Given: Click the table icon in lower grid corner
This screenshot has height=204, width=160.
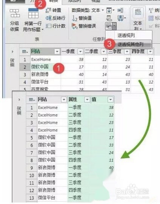Looking at the screenshot, I should tap(32, 100).
